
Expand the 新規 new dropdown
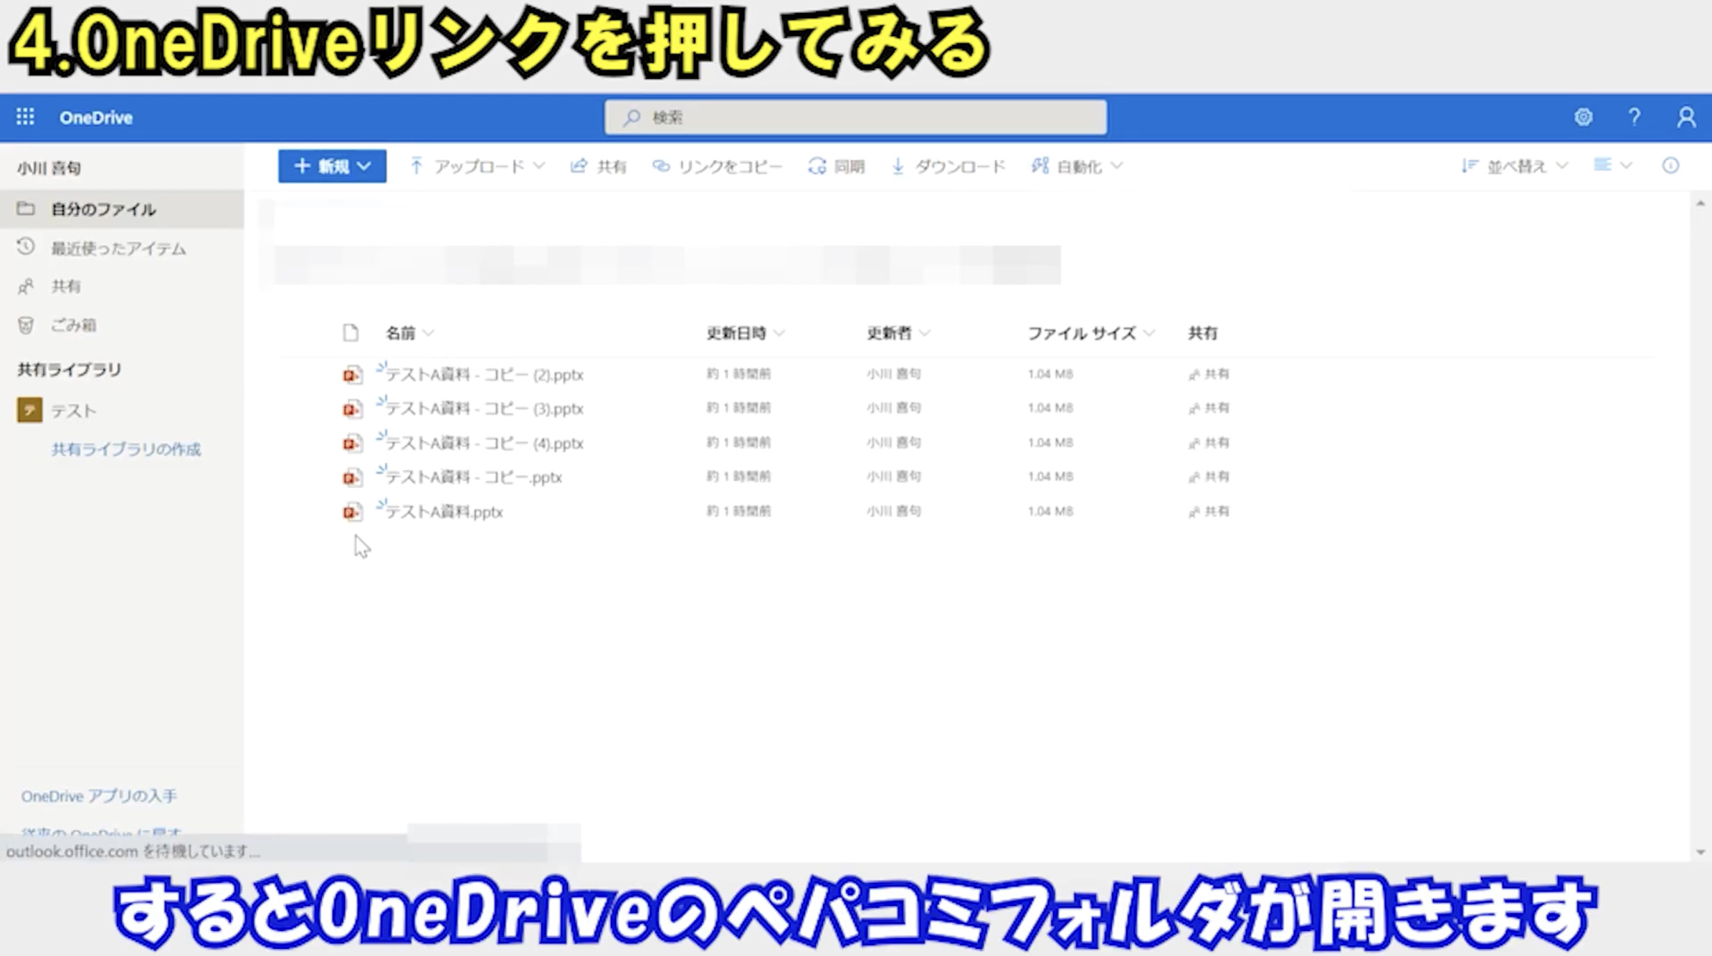coord(332,166)
